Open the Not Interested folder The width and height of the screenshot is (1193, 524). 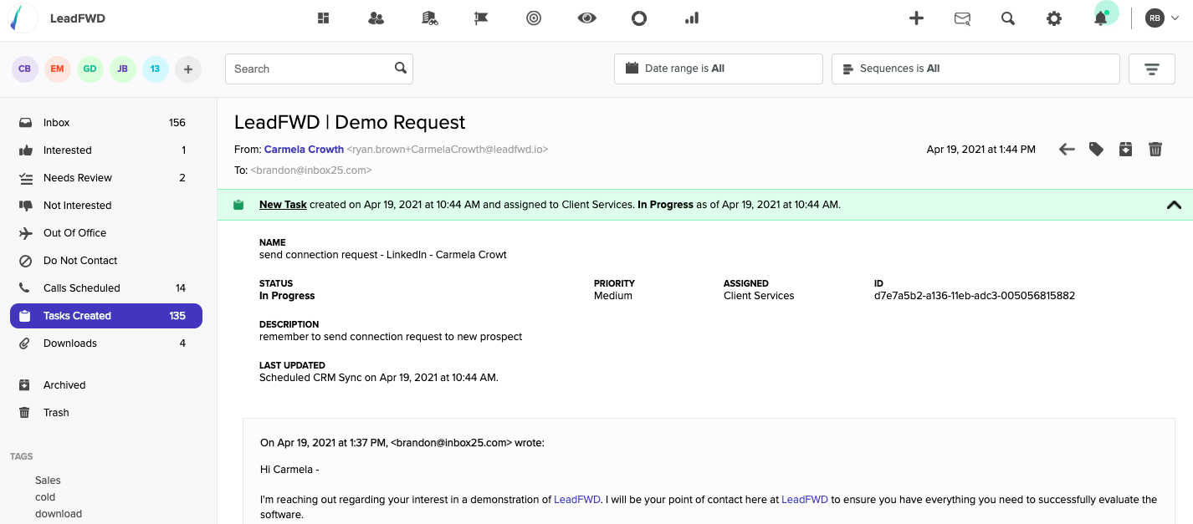coord(106,206)
